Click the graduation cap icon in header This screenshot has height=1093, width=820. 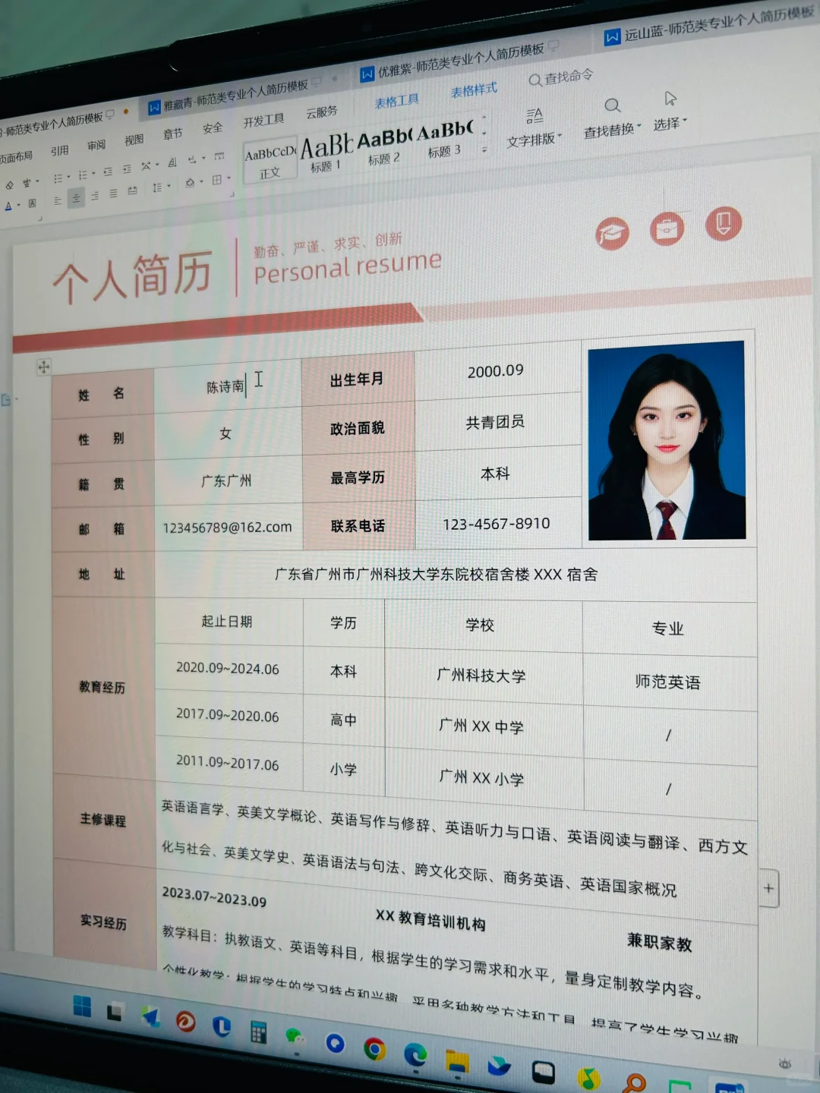(x=612, y=233)
